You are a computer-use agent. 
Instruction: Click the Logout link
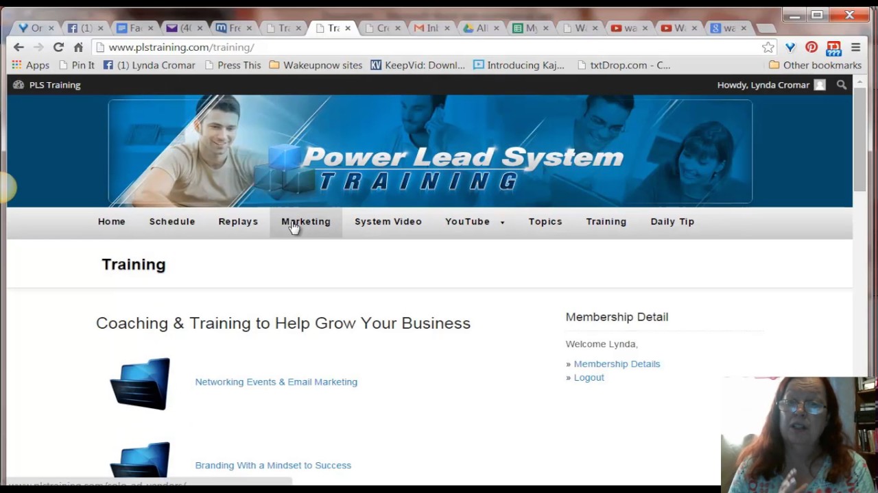click(x=589, y=378)
